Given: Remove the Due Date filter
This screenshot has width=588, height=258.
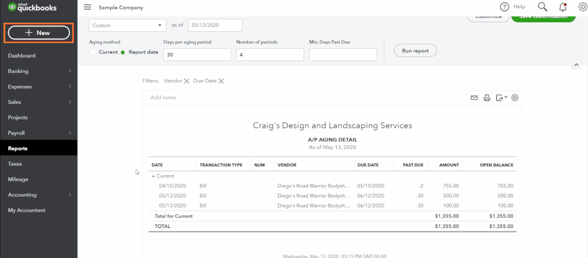Looking at the screenshot, I should pos(221,81).
